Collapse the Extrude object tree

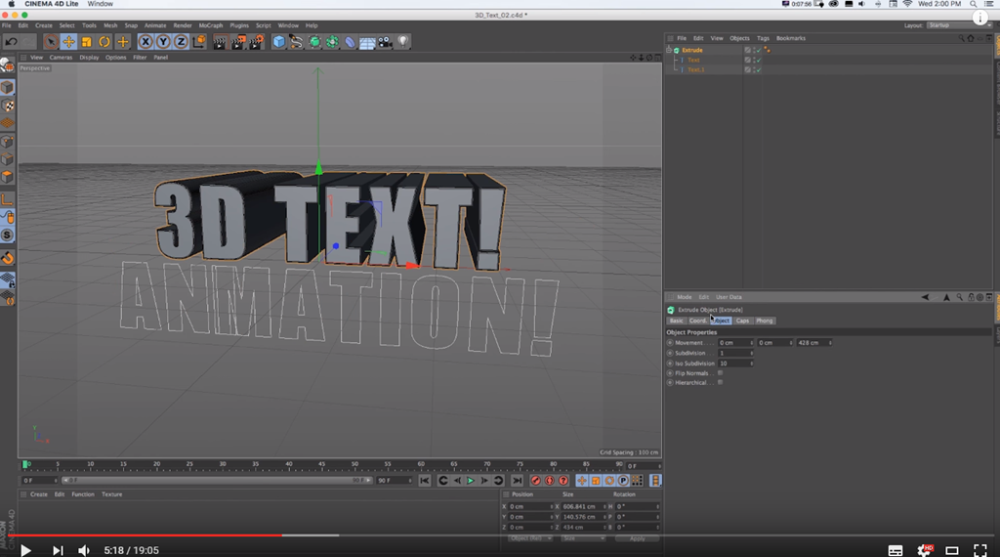tap(669, 50)
